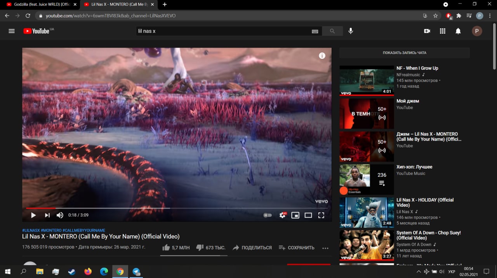
Task: Enable miniplayer mode
Action: [295, 215]
